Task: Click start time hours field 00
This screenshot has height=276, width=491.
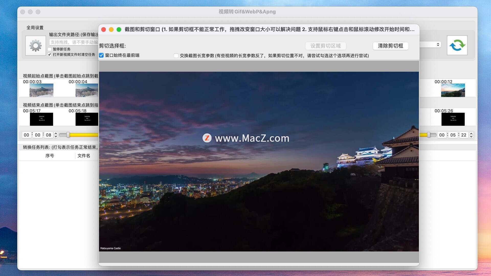Action: [x=26, y=135]
